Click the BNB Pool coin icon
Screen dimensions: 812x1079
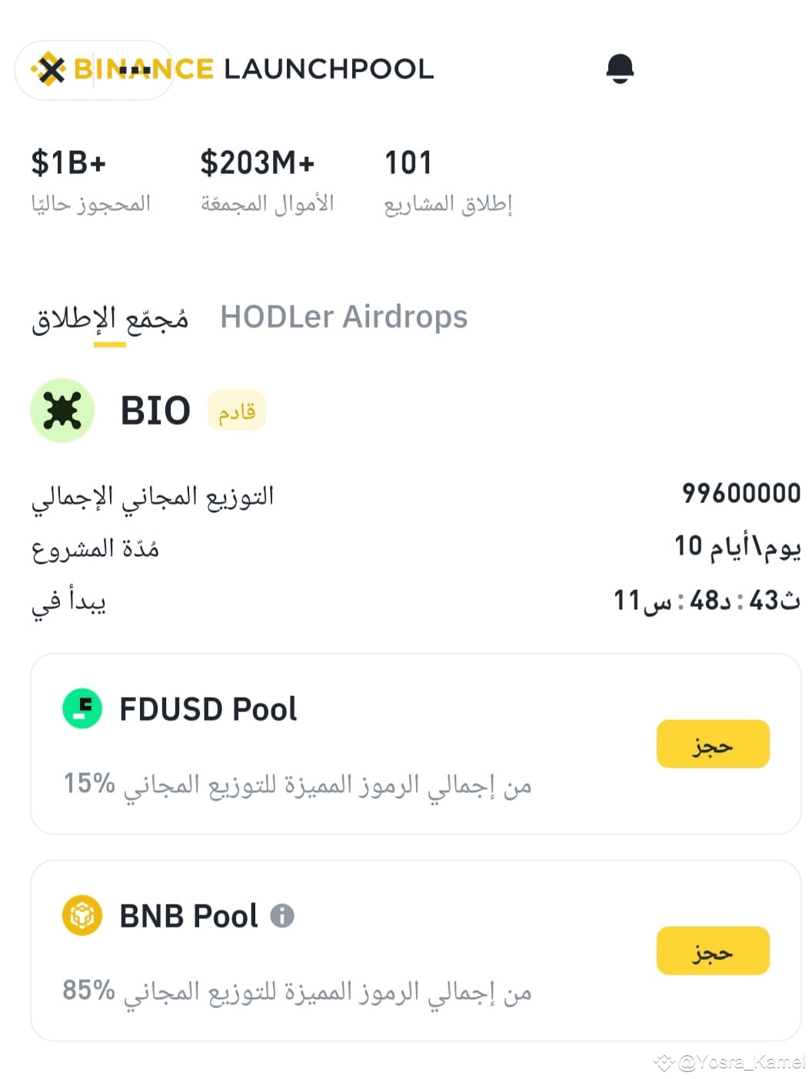[x=82, y=915]
